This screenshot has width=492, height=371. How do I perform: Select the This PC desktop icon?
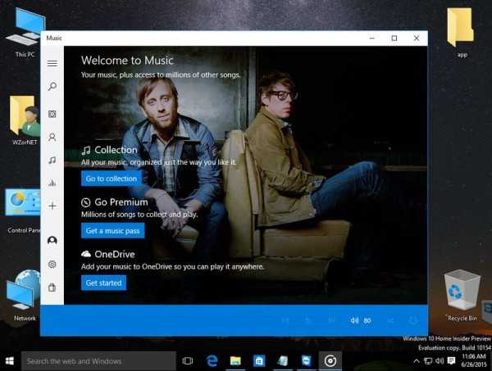coord(25,34)
